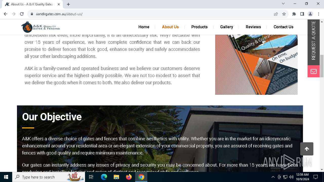The image size is (324, 182).
Task: Reload the page
Action: (22, 14)
